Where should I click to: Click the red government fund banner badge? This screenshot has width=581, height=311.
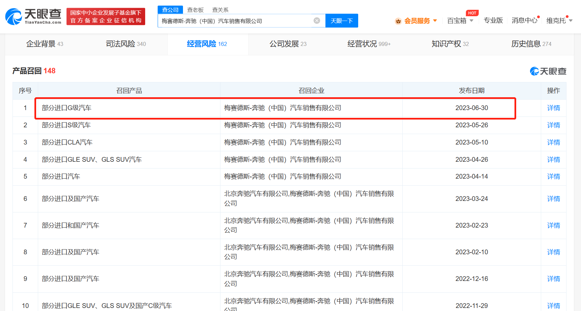(106, 17)
